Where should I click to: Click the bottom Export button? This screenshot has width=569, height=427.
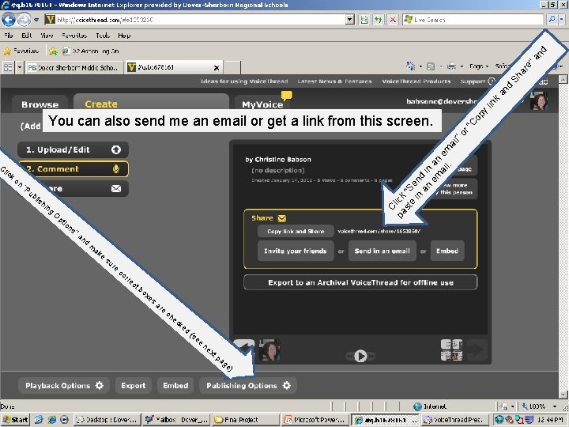click(134, 385)
